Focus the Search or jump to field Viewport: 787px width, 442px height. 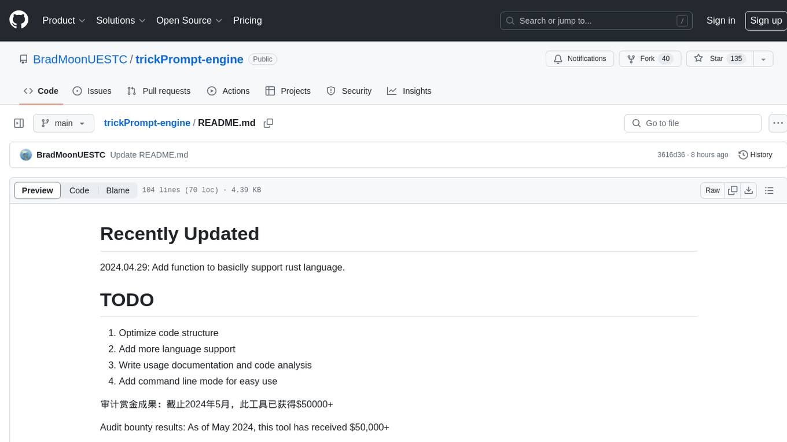597,21
